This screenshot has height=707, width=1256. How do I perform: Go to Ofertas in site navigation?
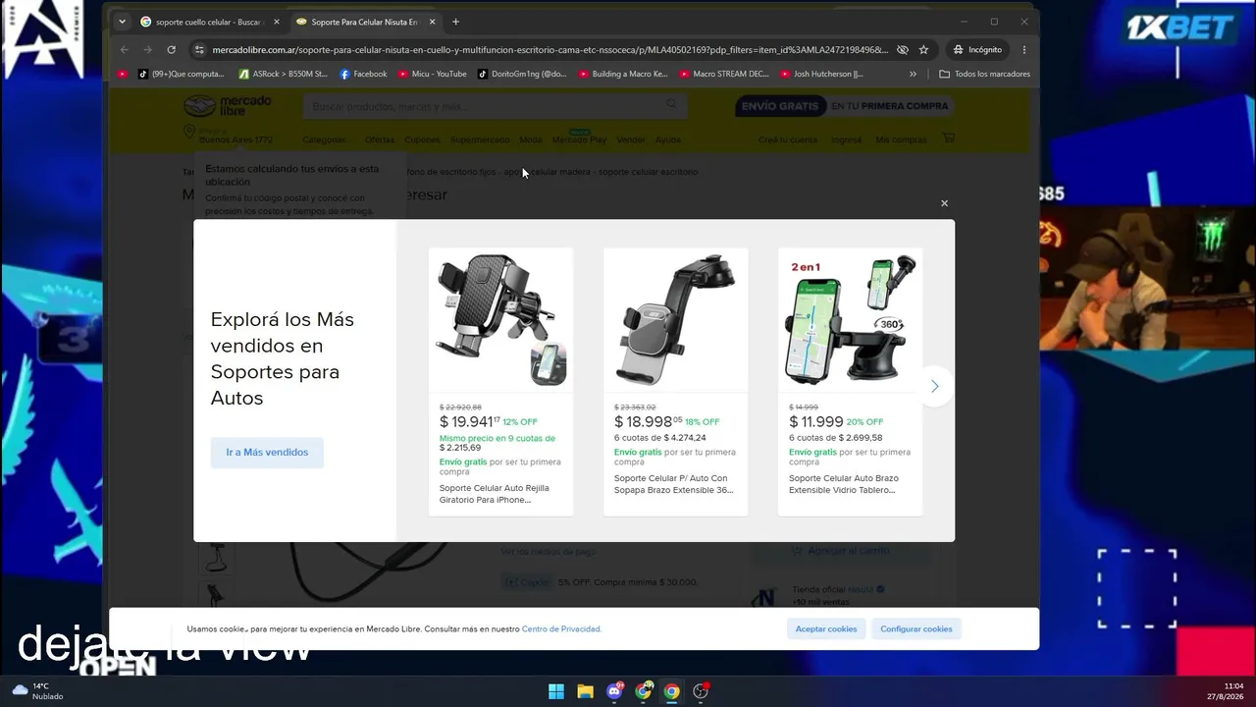380,139
